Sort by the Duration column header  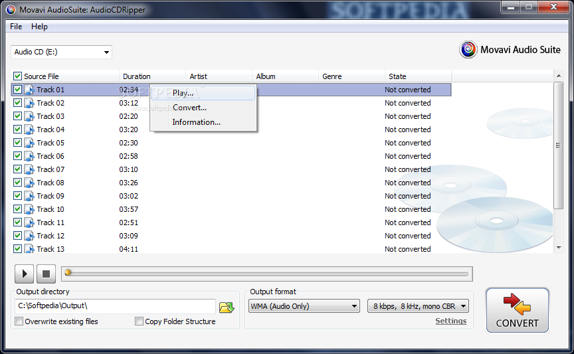[152, 76]
